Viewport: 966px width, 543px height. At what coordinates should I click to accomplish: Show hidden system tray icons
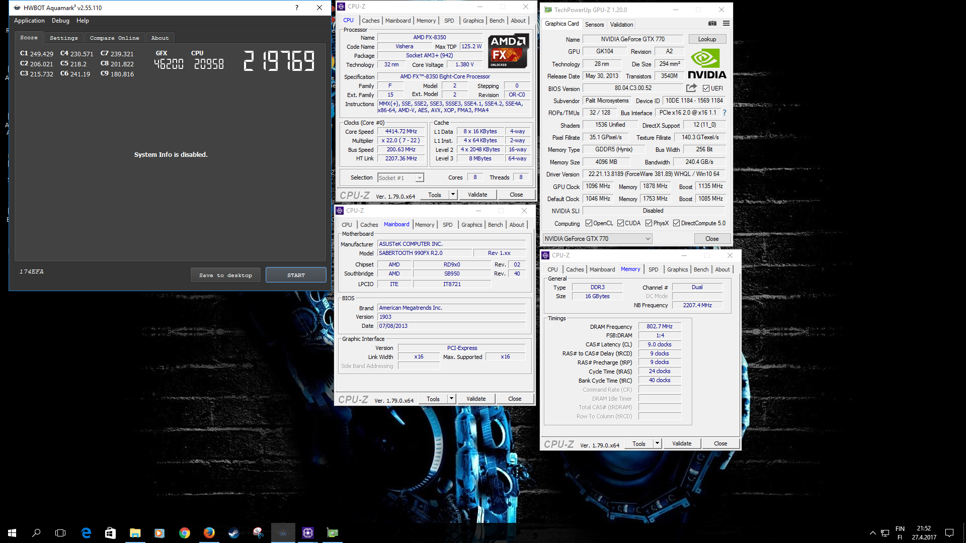[872, 533]
